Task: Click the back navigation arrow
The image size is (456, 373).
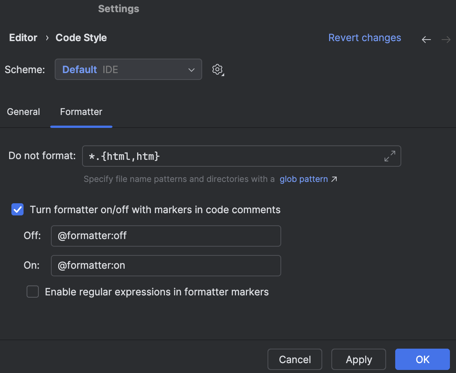Action: tap(426, 39)
